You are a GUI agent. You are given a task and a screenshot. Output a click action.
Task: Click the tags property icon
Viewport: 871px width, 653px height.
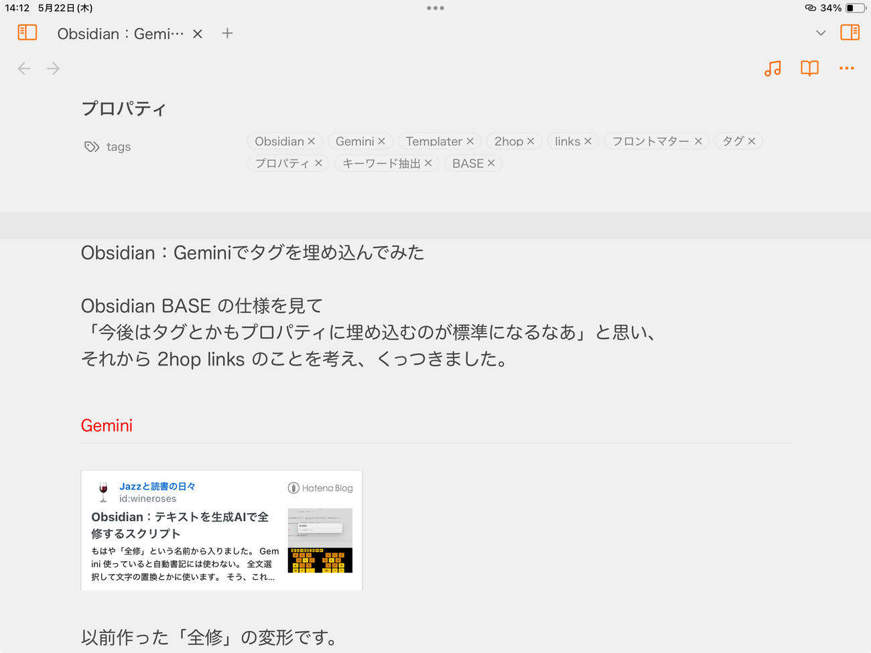coord(92,147)
